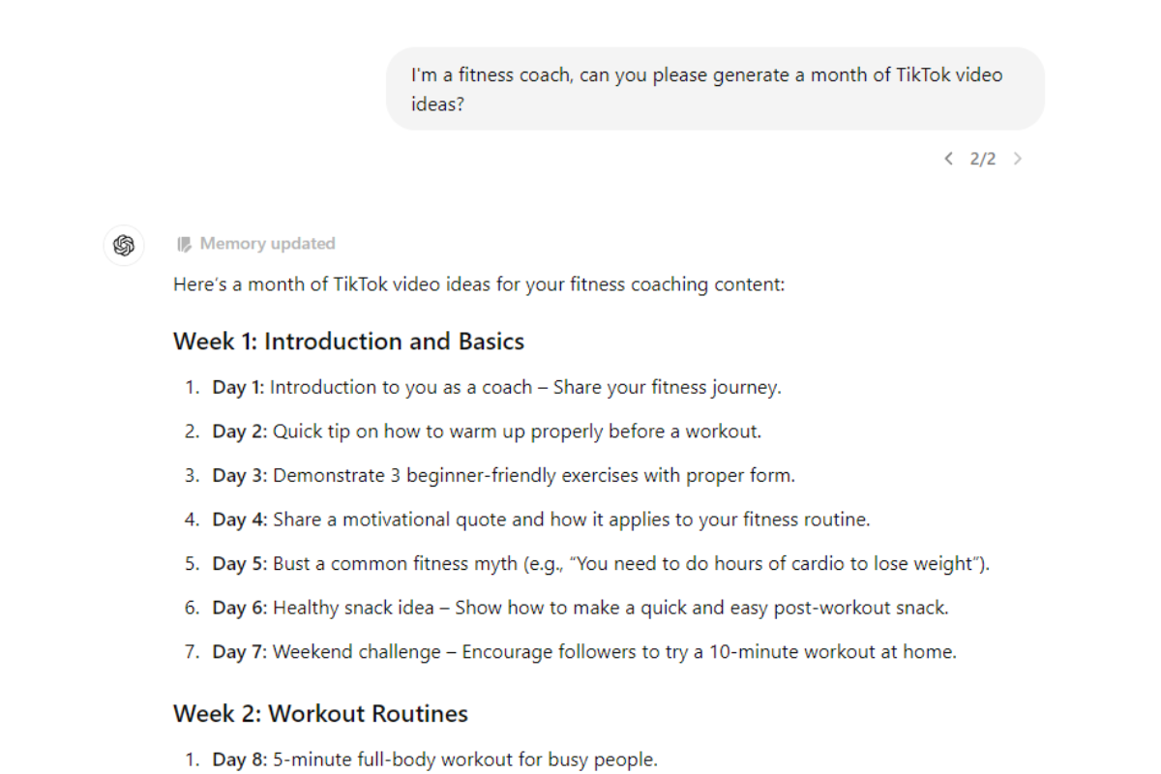Select the user's fitness coach prompt bubble
Screen dimensions: 1161x774
[x=714, y=89]
